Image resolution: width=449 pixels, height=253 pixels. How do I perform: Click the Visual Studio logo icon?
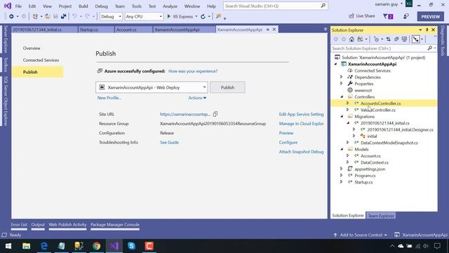[8, 6]
